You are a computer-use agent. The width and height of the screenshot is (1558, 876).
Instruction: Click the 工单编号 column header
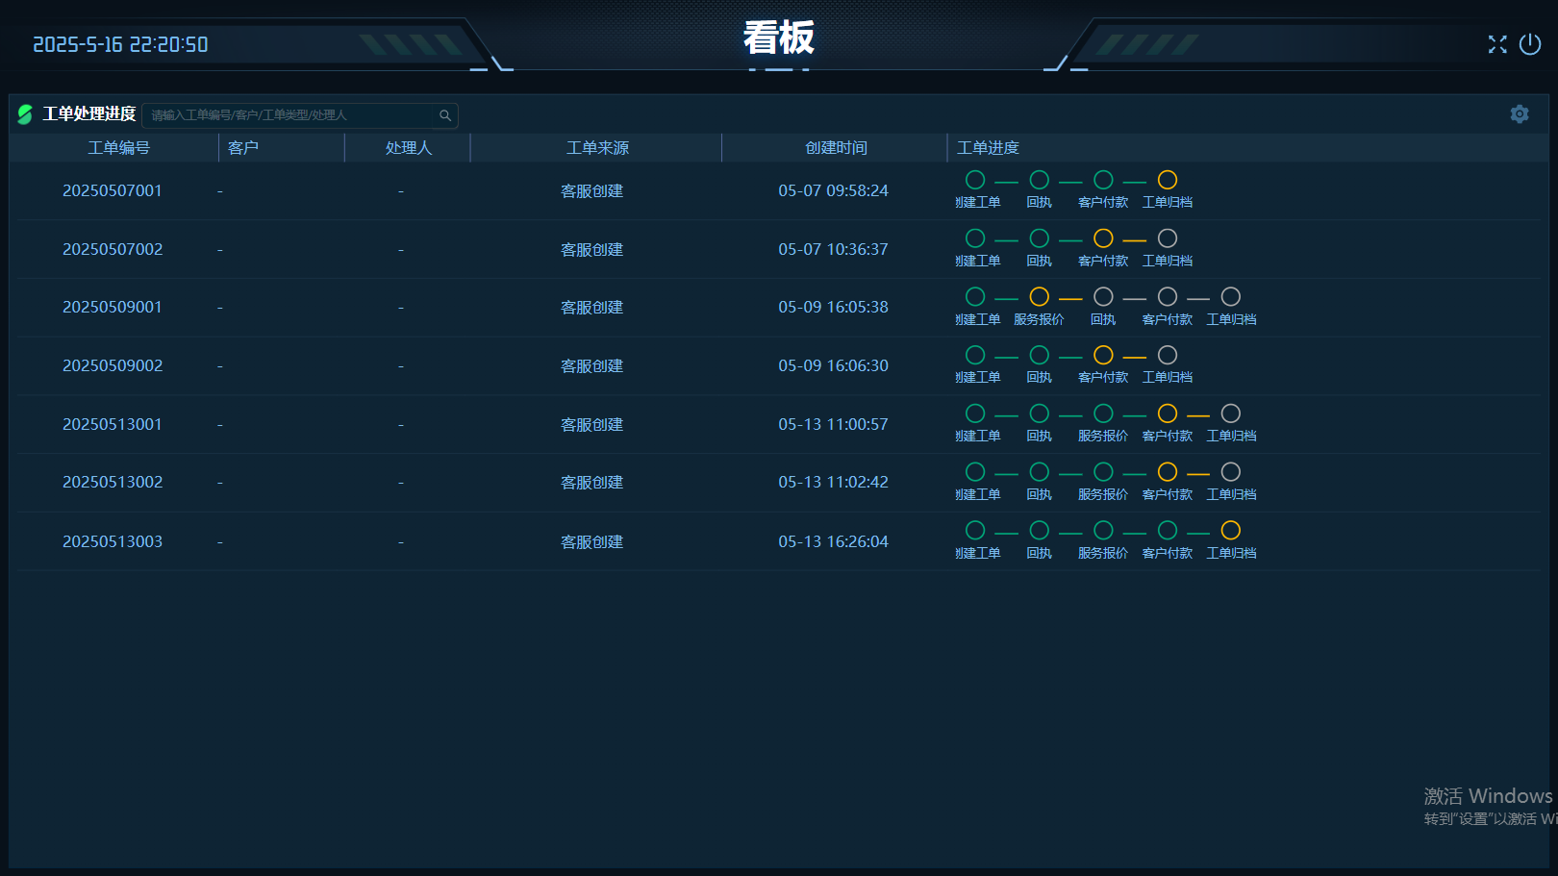point(118,148)
